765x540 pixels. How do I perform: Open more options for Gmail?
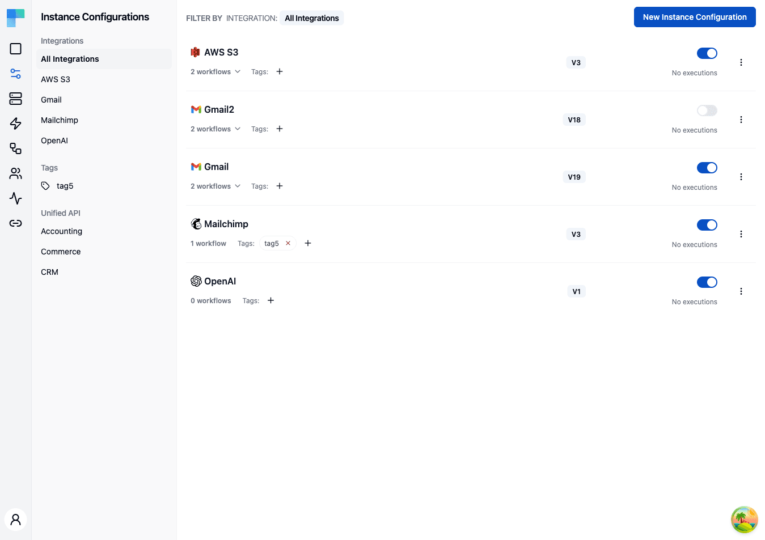pyautogui.click(x=741, y=177)
